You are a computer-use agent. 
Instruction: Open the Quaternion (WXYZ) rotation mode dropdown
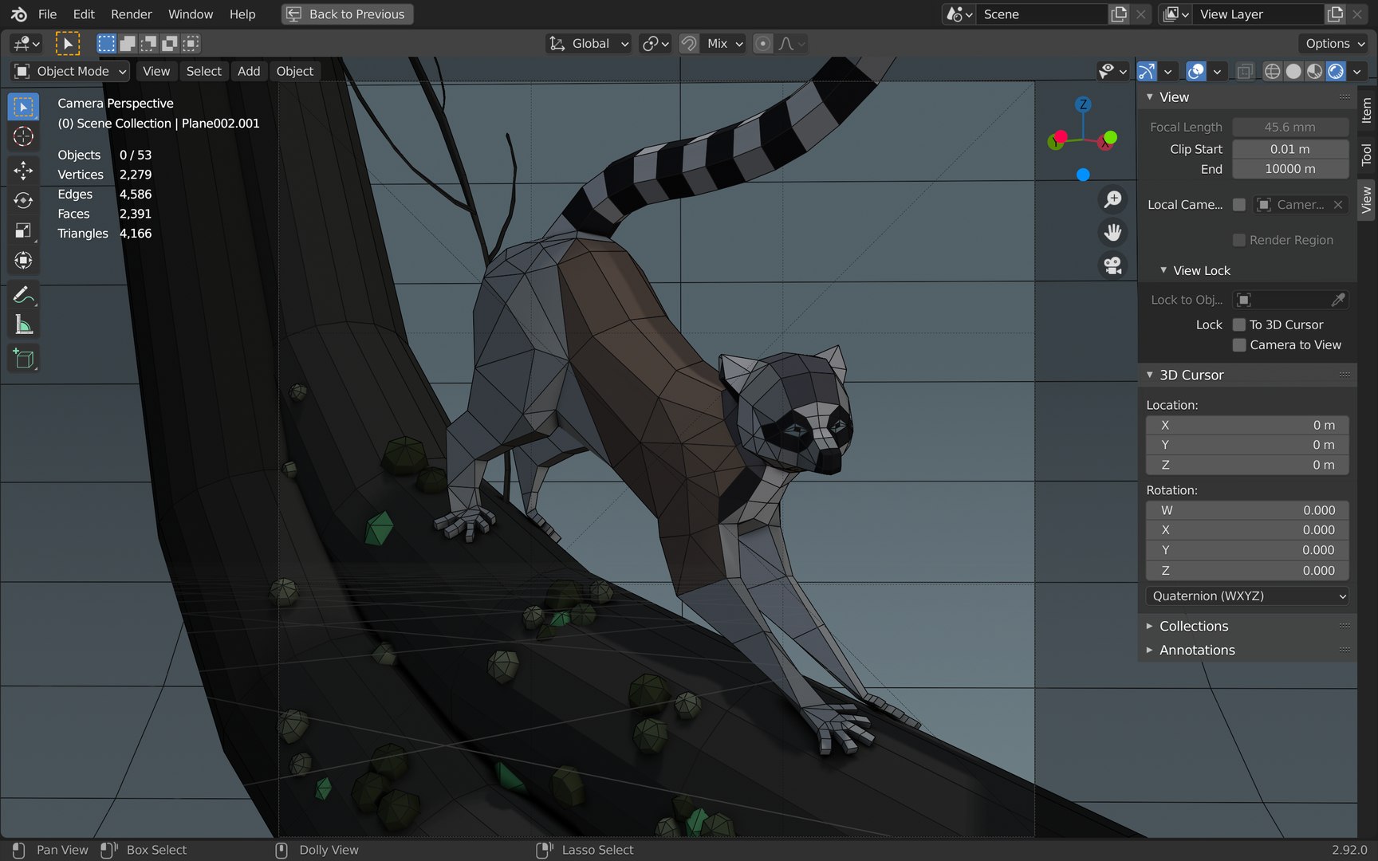[x=1247, y=596]
